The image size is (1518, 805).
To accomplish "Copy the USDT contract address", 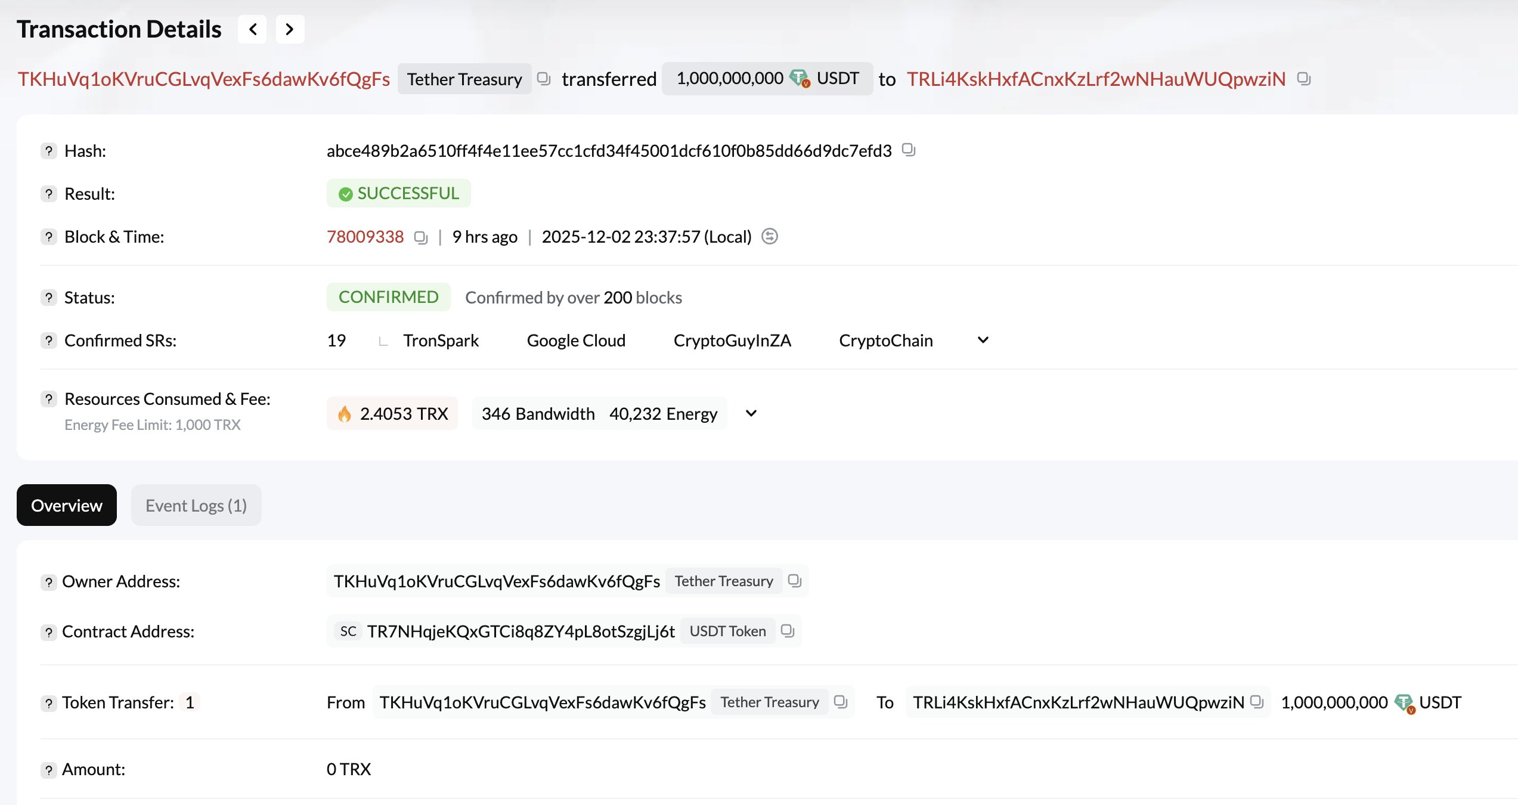I will point(788,631).
